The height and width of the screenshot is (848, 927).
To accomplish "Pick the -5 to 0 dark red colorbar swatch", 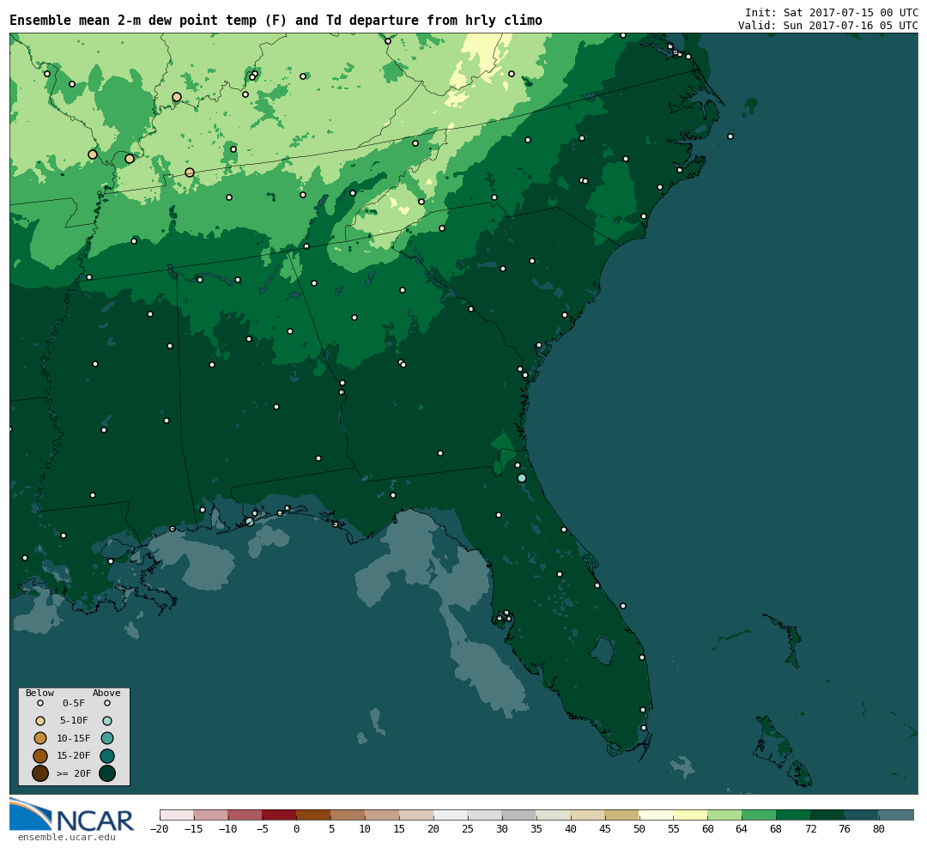I will tap(279, 815).
